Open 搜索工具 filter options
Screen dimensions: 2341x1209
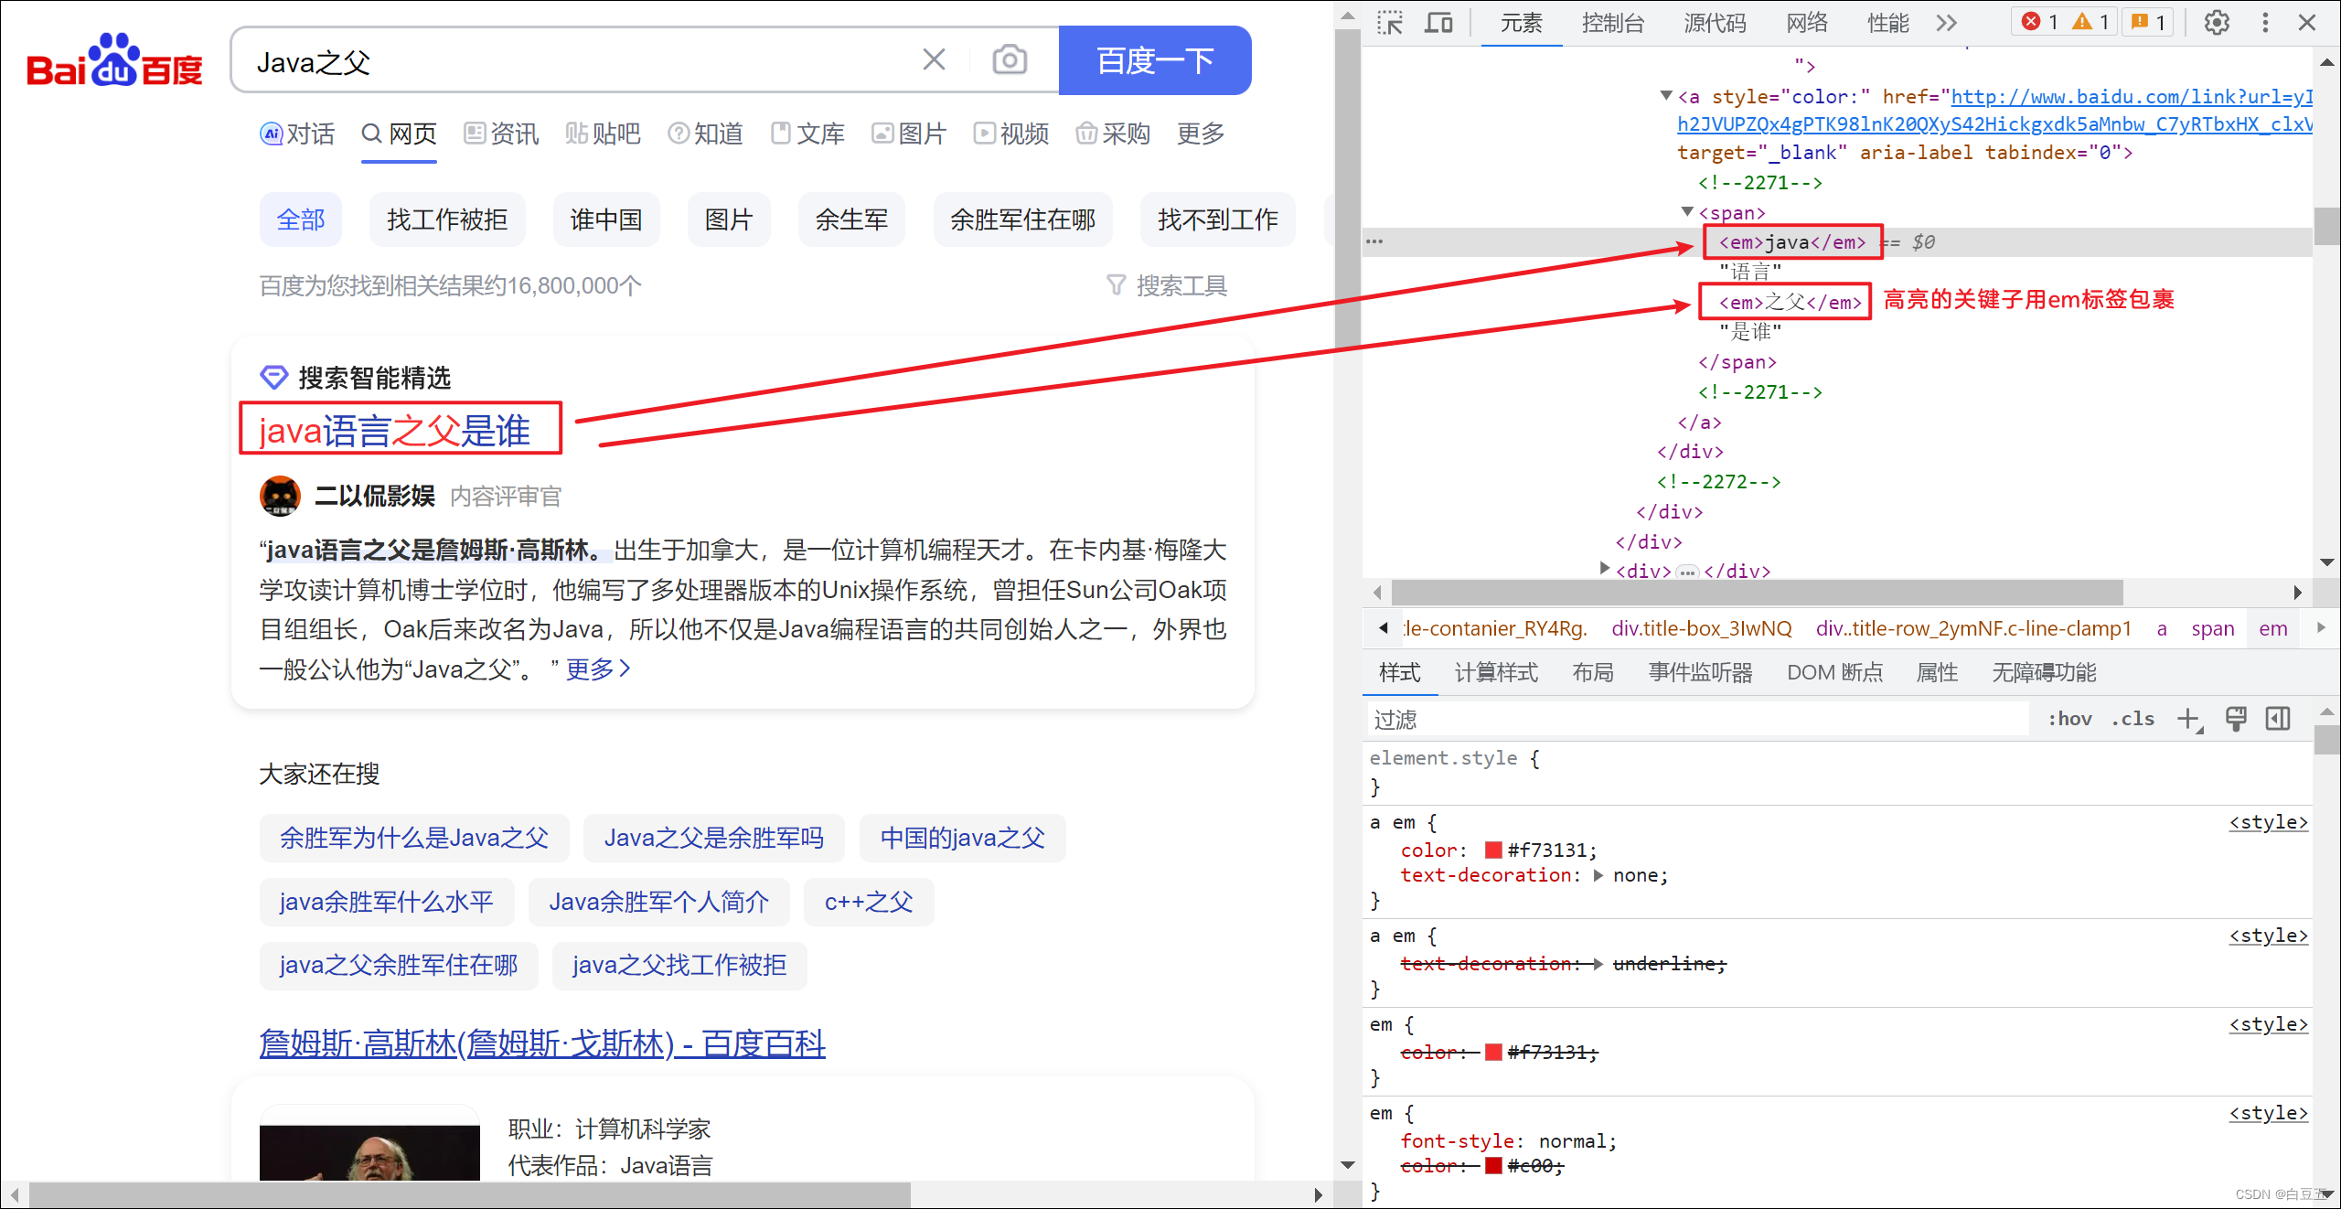[x=1166, y=286]
